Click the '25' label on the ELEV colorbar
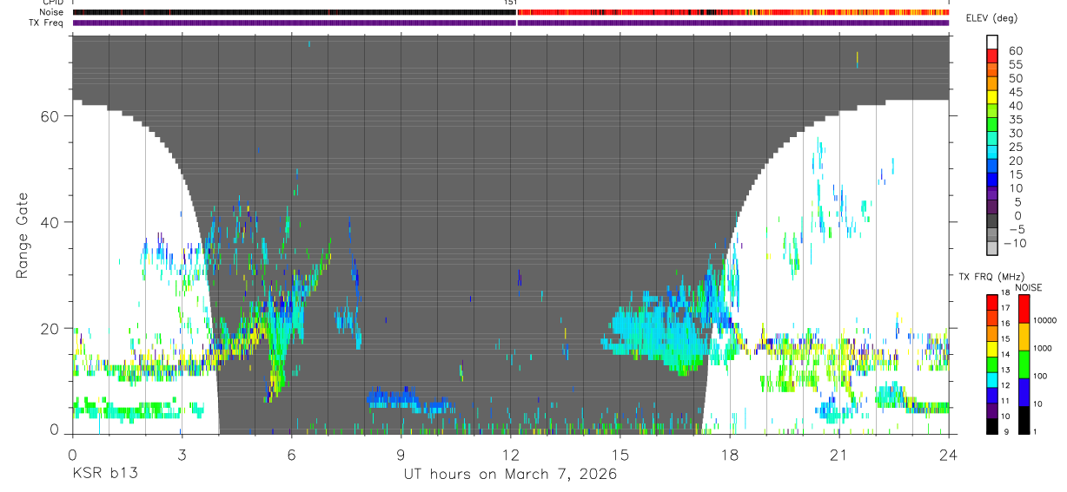 click(x=1014, y=148)
